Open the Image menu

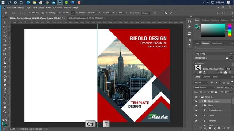pyautogui.click(x=21, y=8)
